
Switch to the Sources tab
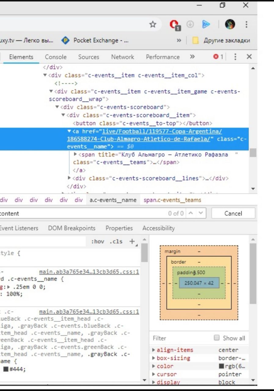point(89,57)
